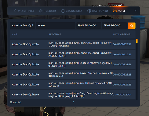
Task: Click the gear icon beside Настройки
Action: (89, 11)
